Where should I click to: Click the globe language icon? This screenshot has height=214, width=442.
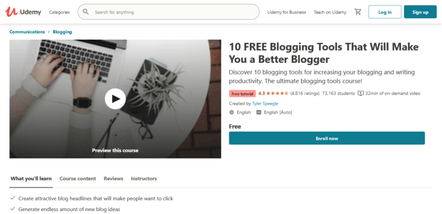click(232, 112)
